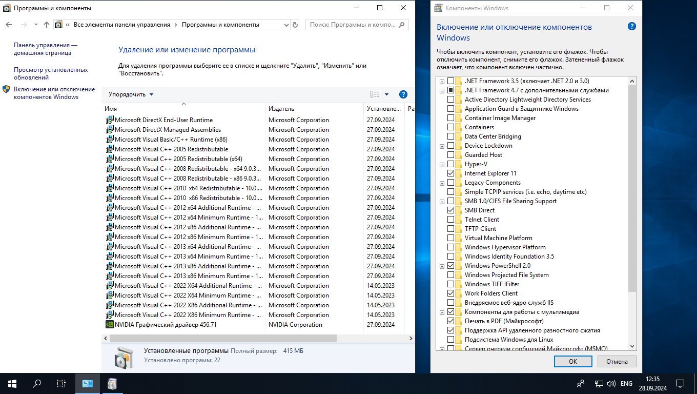
Task: Sort the list by Имя column header
Action: (x=111, y=109)
